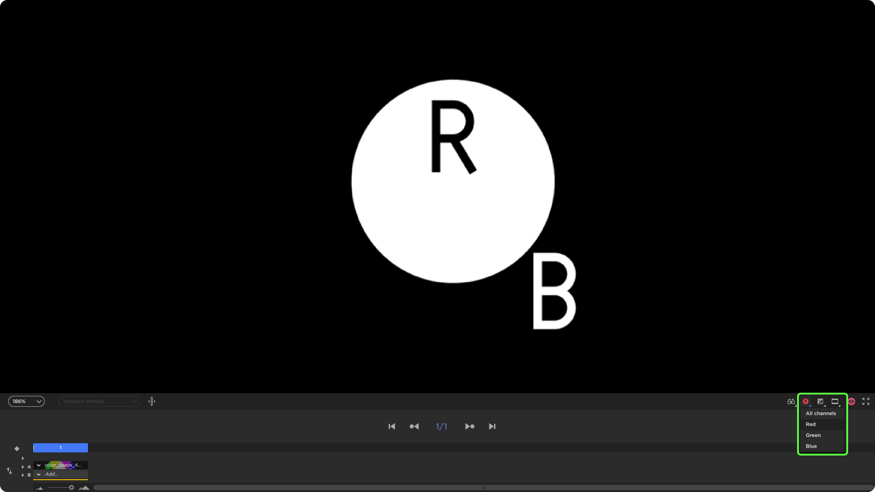Expand track A disclosure triangle
This screenshot has width=875, height=492.
[x=23, y=466]
